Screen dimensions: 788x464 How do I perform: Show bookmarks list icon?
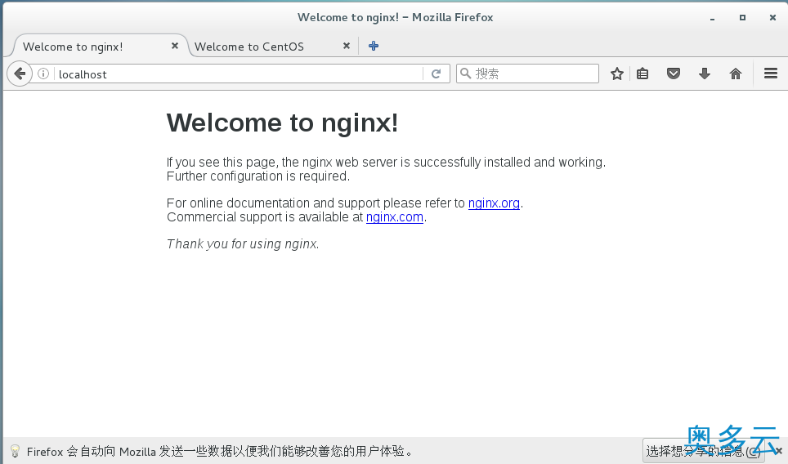(642, 74)
